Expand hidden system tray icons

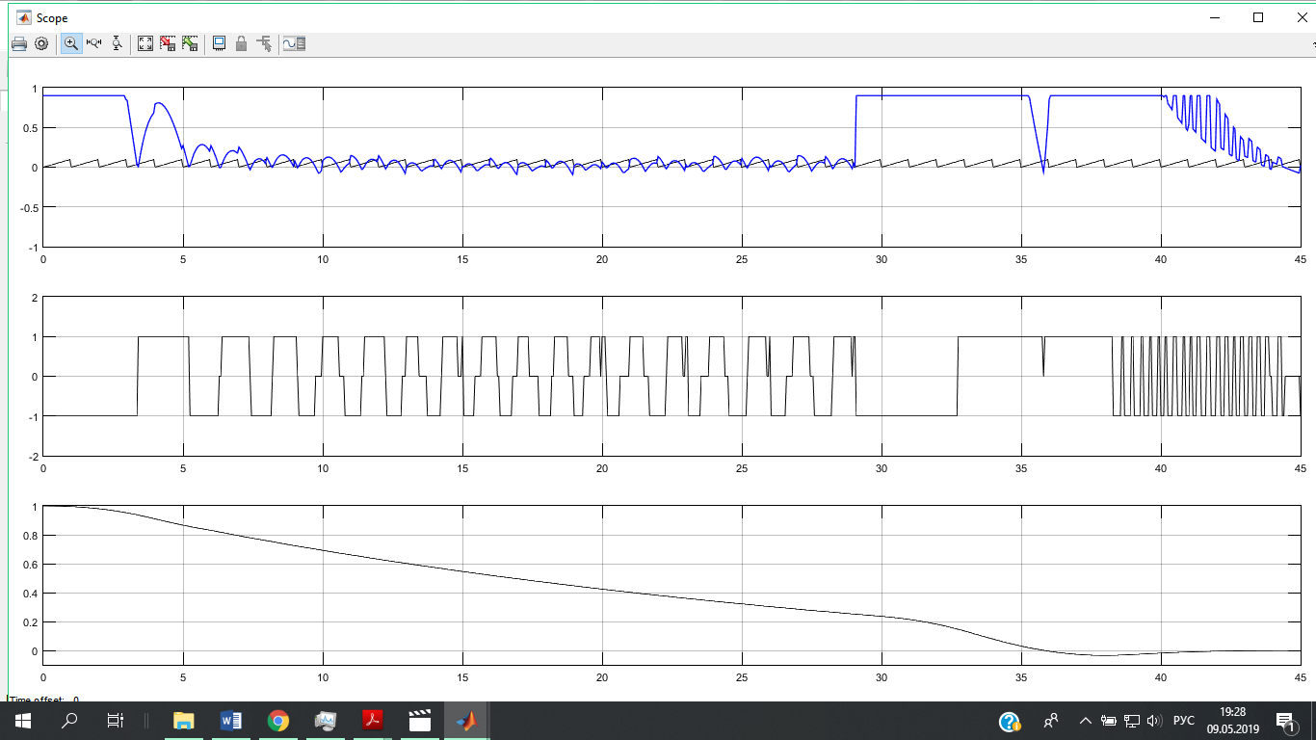point(1086,721)
